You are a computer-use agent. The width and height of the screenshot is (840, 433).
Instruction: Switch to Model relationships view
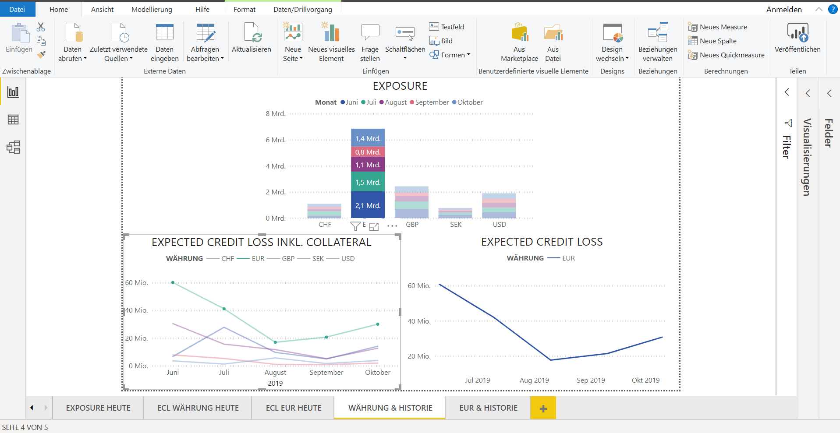(13, 147)
